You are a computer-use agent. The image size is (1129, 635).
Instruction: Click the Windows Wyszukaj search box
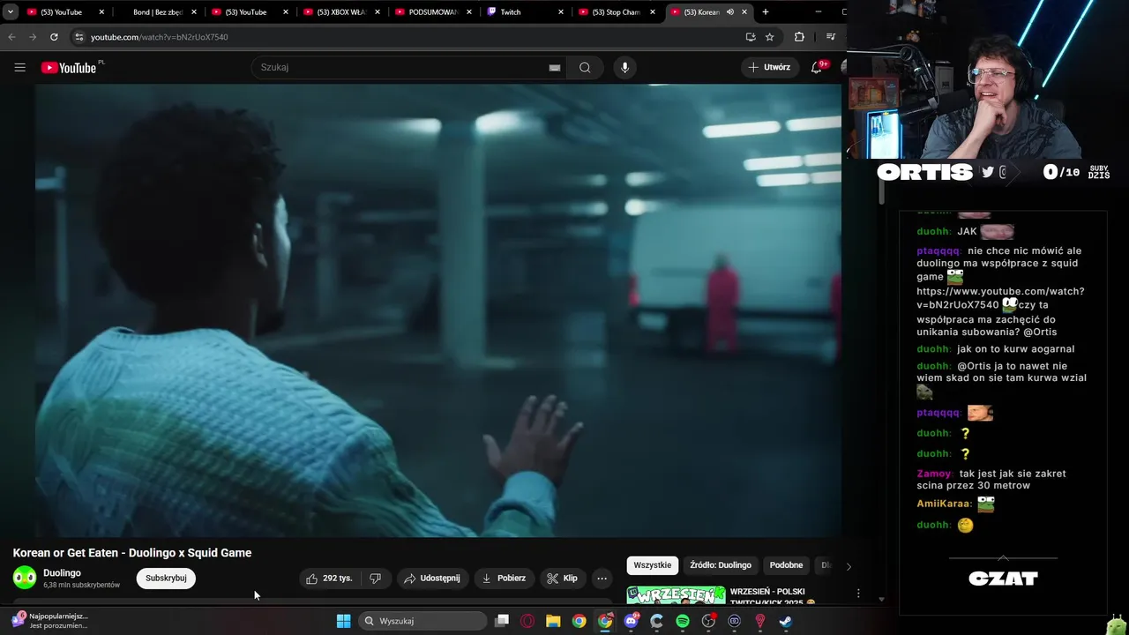click(422, 621)
